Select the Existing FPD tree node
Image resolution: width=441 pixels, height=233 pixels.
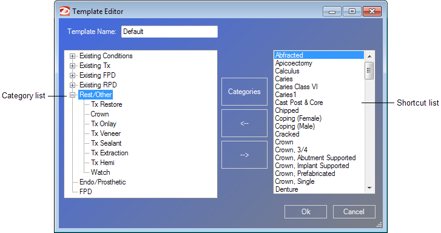[97, 75]
